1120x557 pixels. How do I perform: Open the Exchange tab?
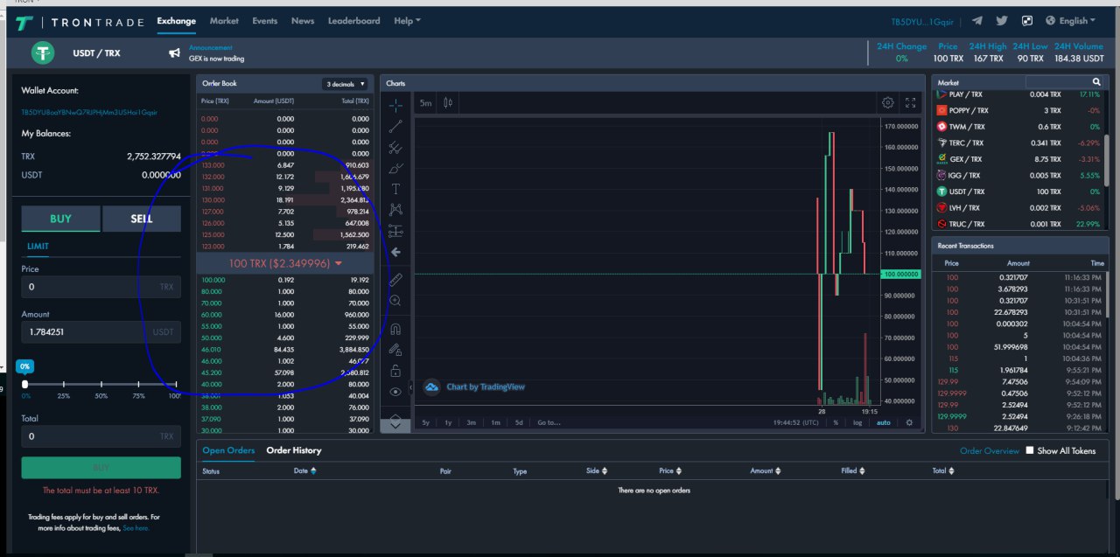pyautogui.click(x=176, y=21)
